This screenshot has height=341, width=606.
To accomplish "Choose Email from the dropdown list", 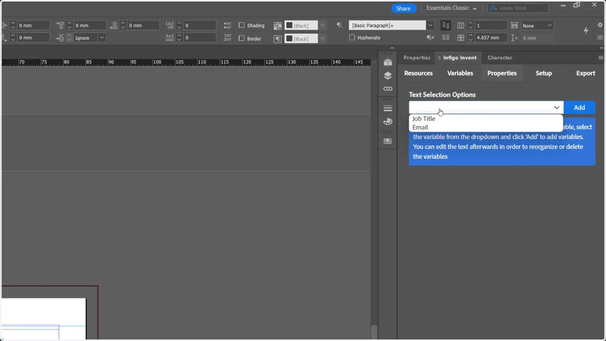I will 420,127.
